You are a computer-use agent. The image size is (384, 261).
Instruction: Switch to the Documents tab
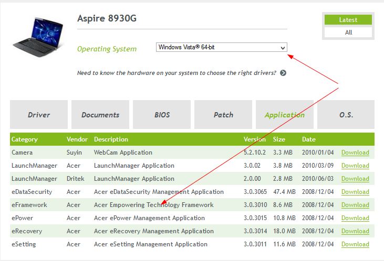(x=100, y=114)
